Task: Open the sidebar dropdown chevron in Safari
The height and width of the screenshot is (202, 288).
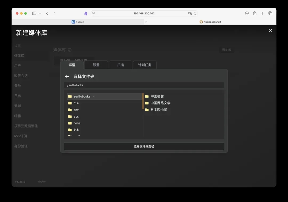Action: coord(40,13)
